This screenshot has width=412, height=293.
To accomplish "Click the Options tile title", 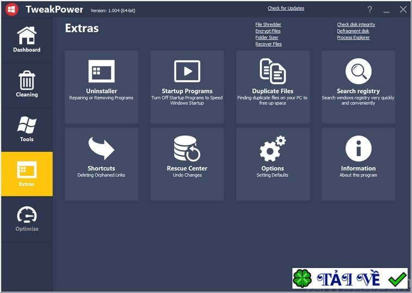I will [x=273, y=168].
